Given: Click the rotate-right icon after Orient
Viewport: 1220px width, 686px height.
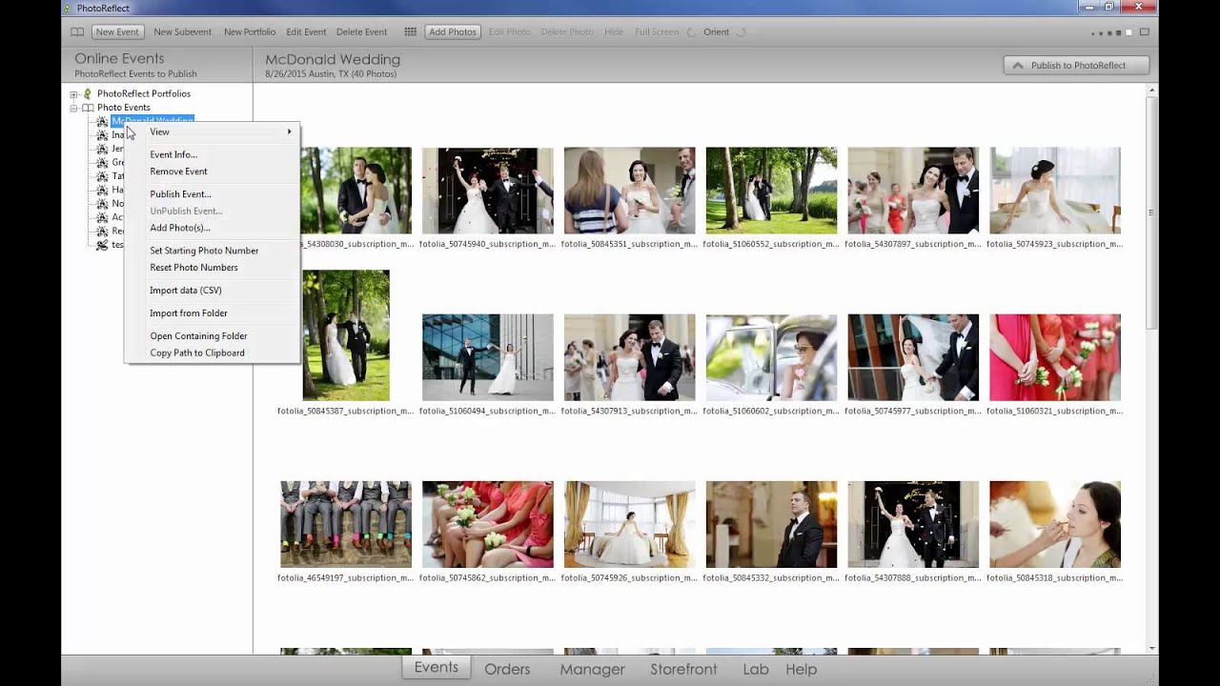Looking at the screenshot, I should tap(742, 31).
